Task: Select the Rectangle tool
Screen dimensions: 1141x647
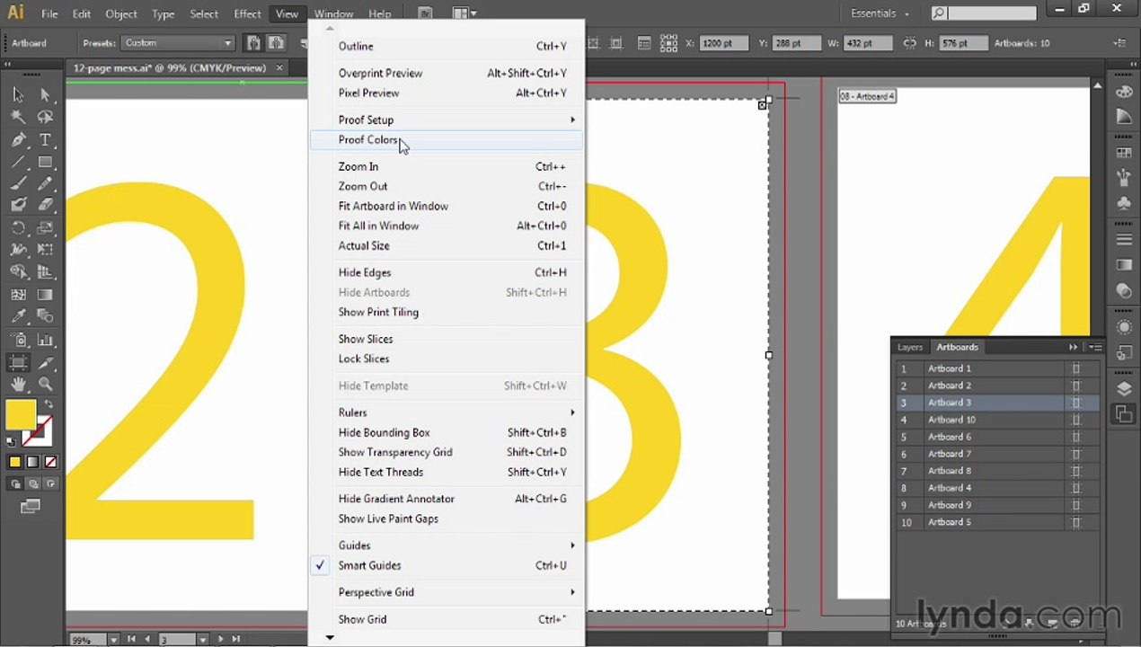Action: [45, 162]
